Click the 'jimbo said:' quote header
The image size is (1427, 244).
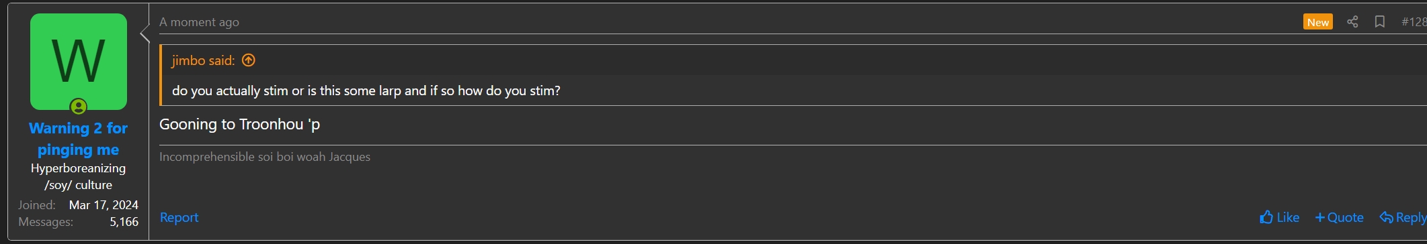[x=203, y=60]
